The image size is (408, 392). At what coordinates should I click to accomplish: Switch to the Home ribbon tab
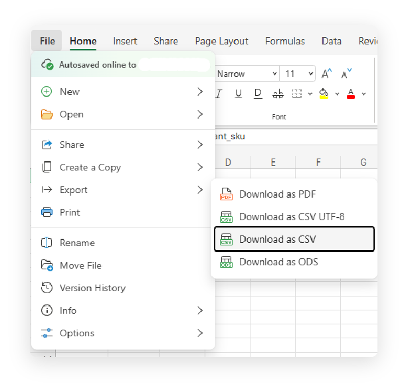pyautogui.click(x=83, y=41)
